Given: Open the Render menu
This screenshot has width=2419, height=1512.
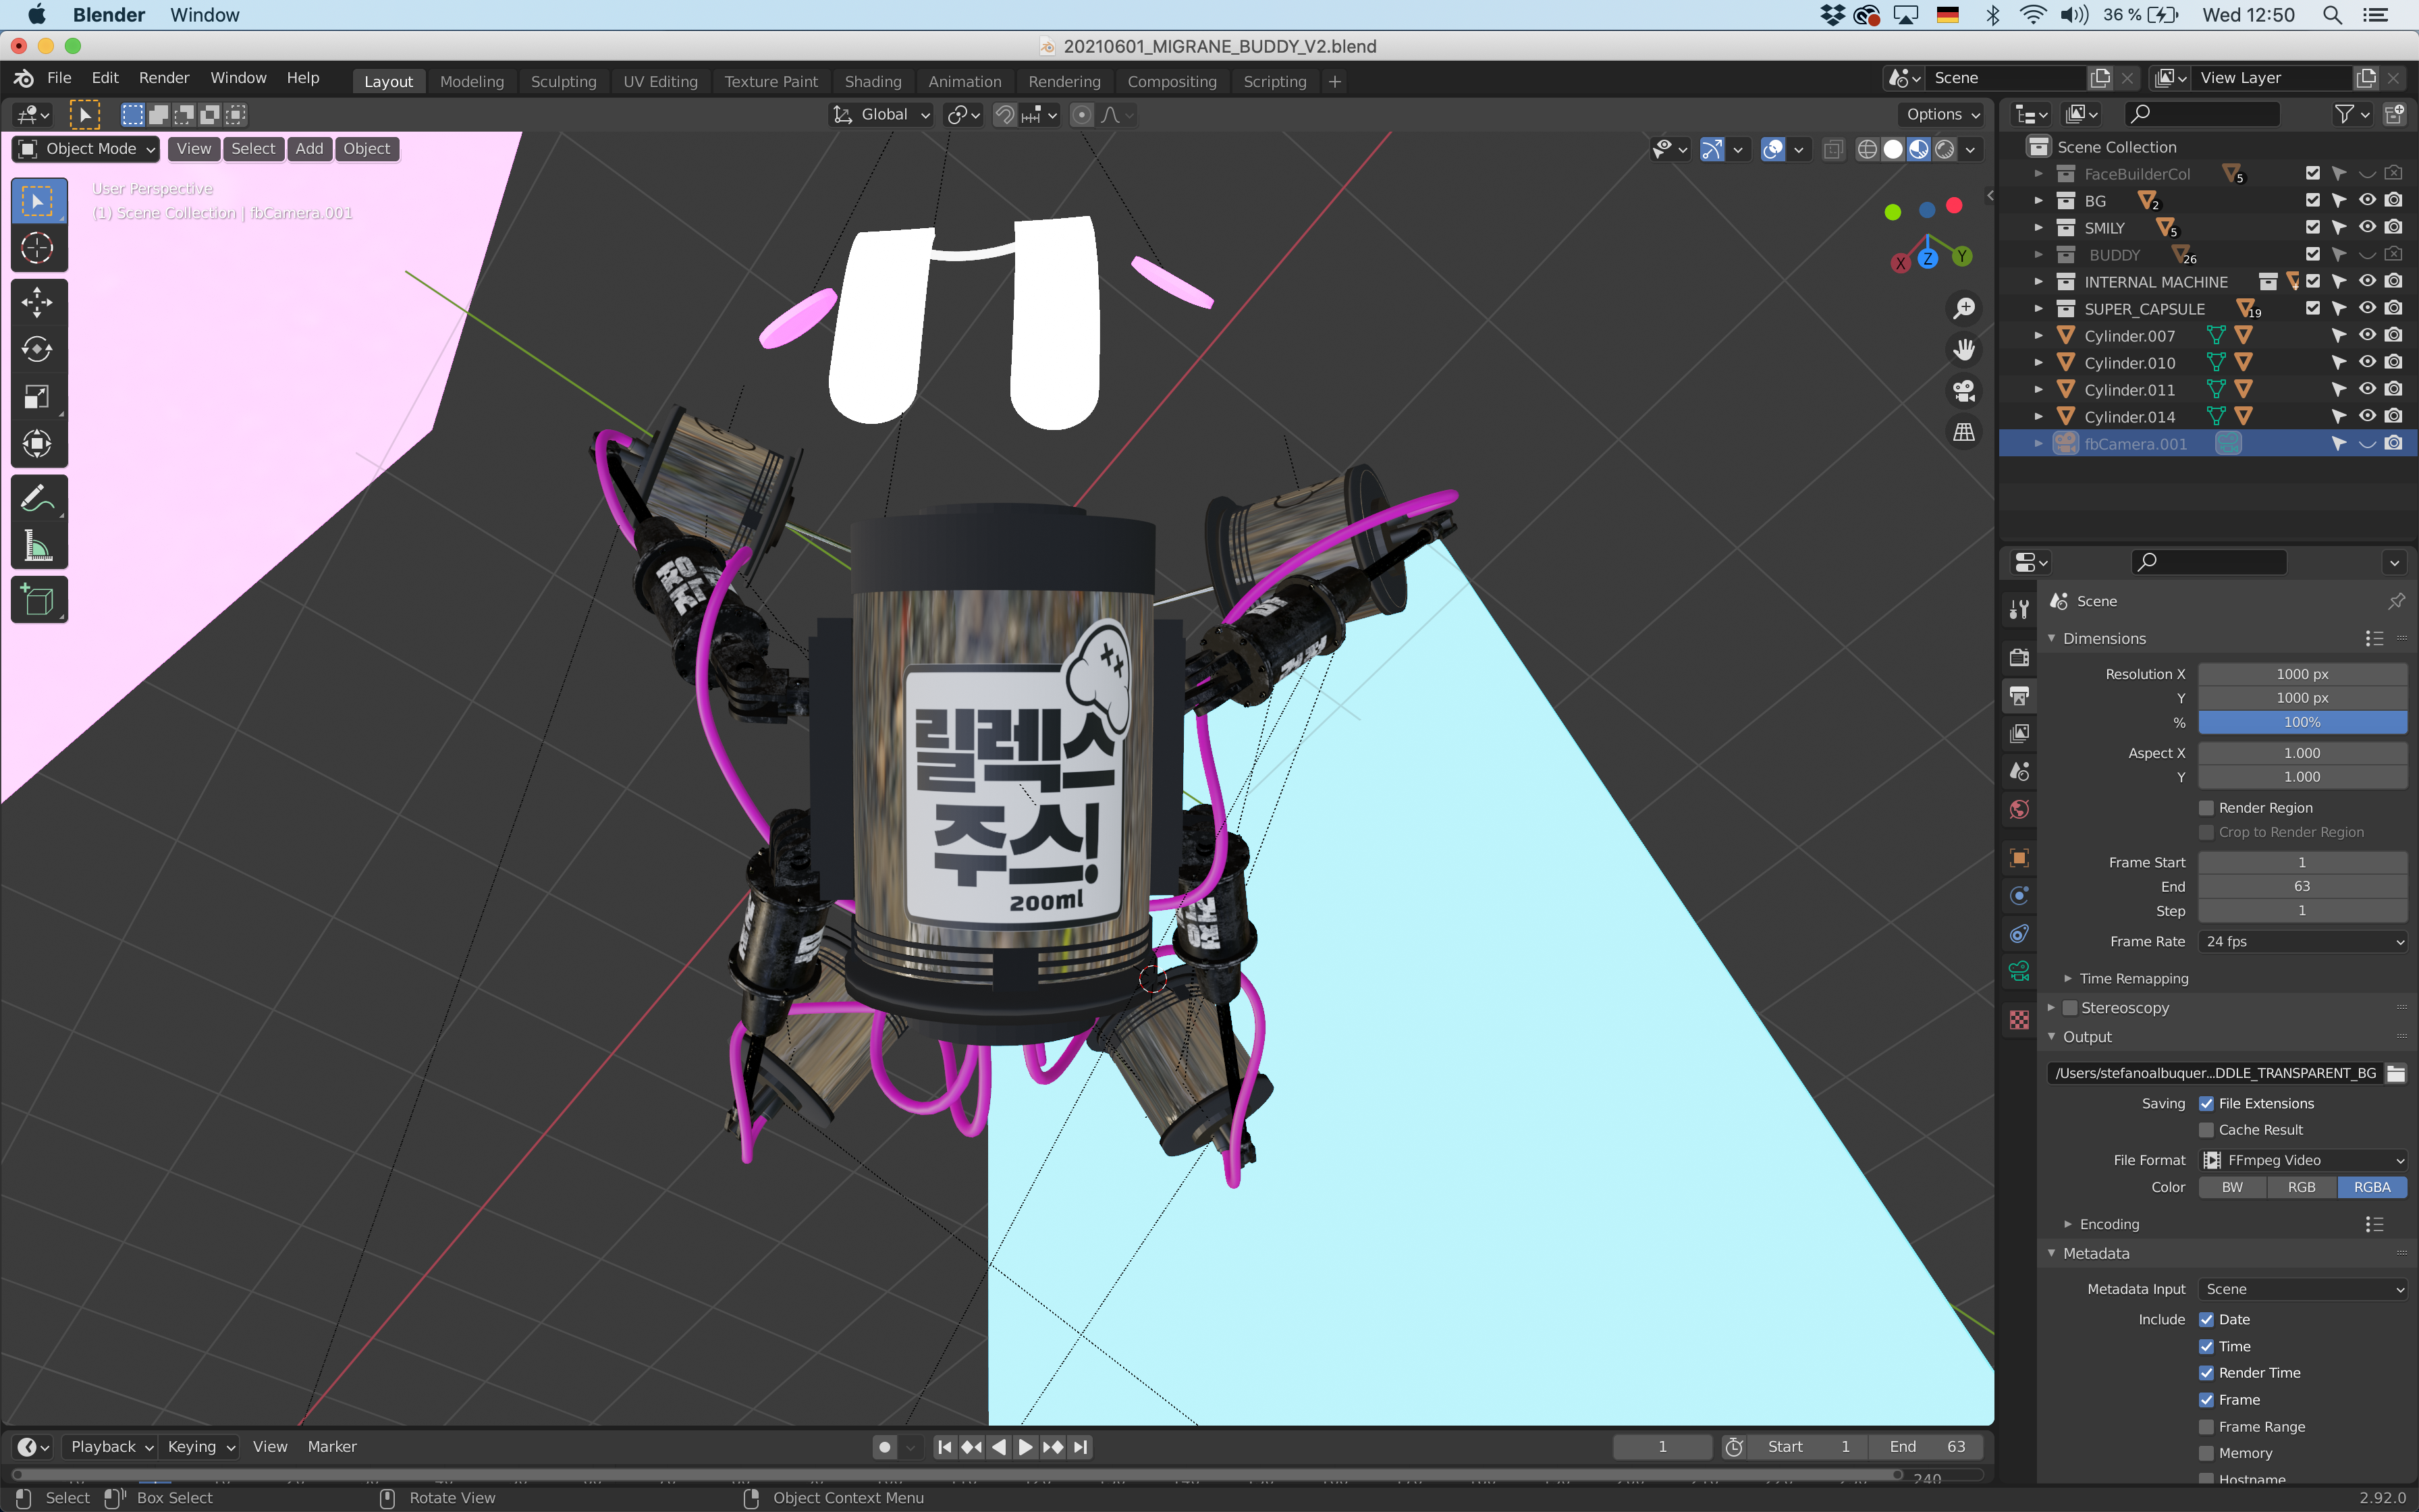Looking at the screenshot, I should click(x=163, y=78).
